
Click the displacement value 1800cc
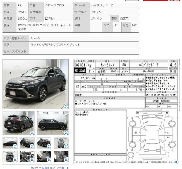(x=22, y=18)
